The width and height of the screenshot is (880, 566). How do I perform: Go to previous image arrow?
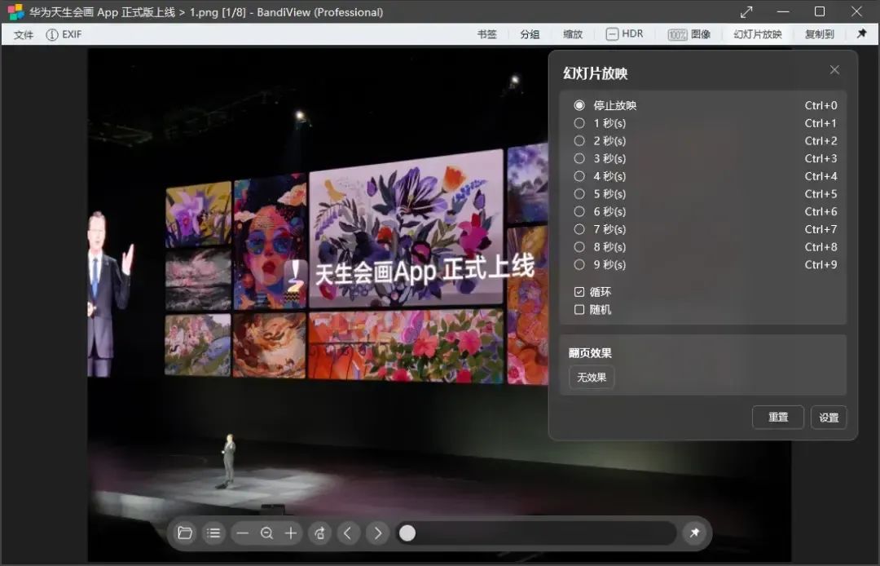tap(348, 533)
